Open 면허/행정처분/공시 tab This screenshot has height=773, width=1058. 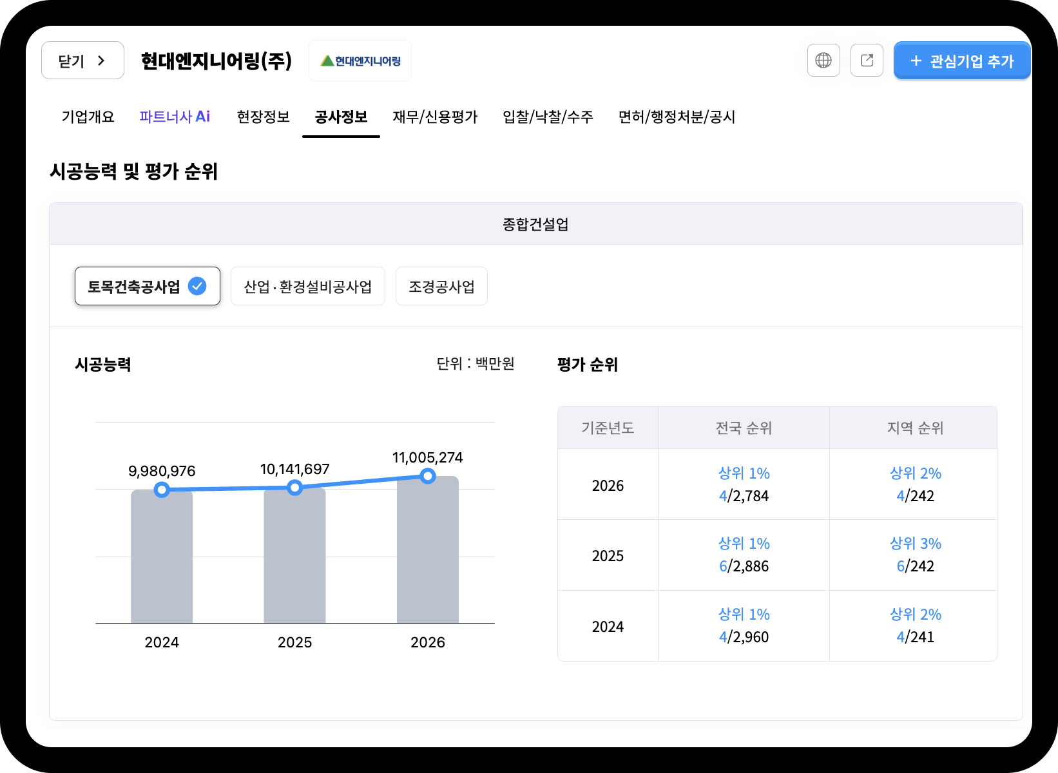677,117
